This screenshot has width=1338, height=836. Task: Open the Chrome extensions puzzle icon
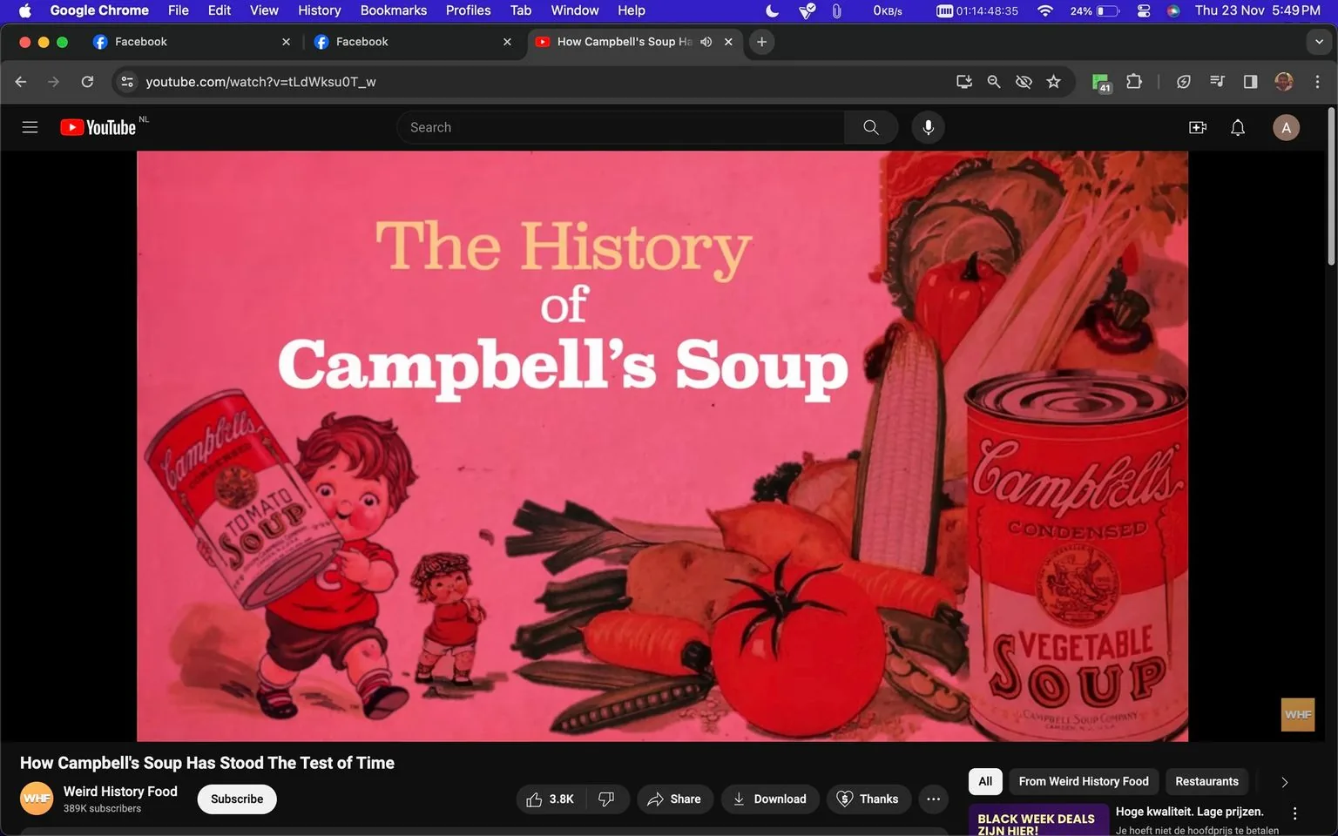[1133, 81]
